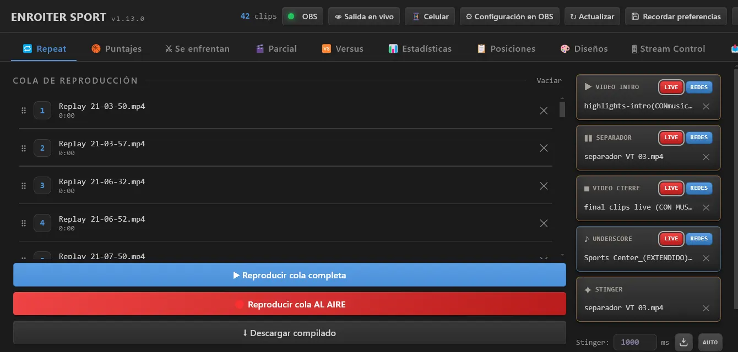
Task: Remove Replay 21-03-50.mp4 from the queue
Action: click(x=544, y=111)
